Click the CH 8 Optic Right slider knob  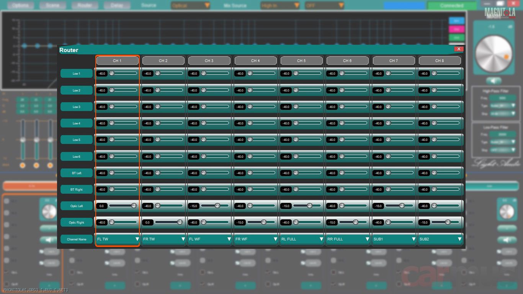pyautogui.click(x=448, y=222)
